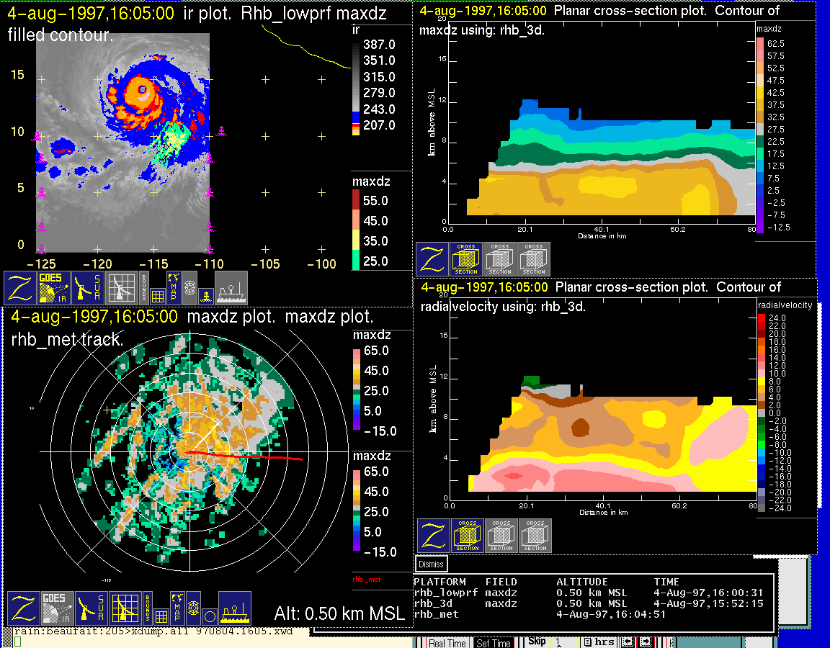Open the hrs time units menu
830x648 pixels.
coord(602,642)
